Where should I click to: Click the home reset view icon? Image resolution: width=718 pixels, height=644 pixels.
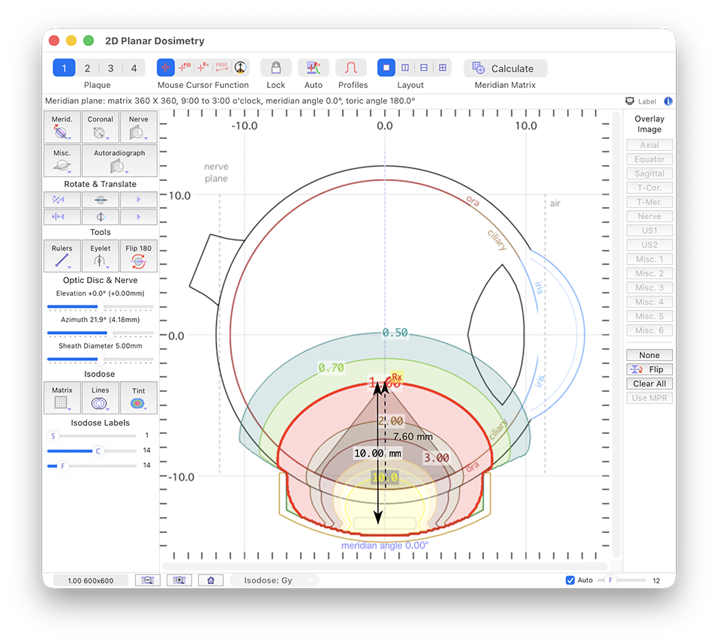click(x=211, y=580)
